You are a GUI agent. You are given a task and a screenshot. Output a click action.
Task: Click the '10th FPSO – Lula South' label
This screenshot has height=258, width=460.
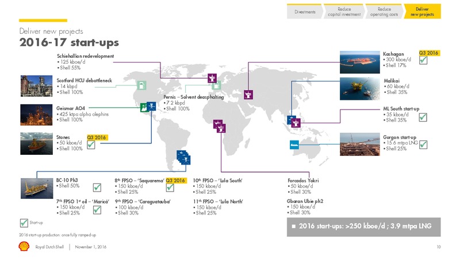coord(218,181)
